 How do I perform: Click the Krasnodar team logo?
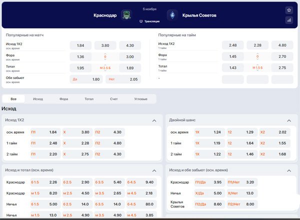(126, 15)
